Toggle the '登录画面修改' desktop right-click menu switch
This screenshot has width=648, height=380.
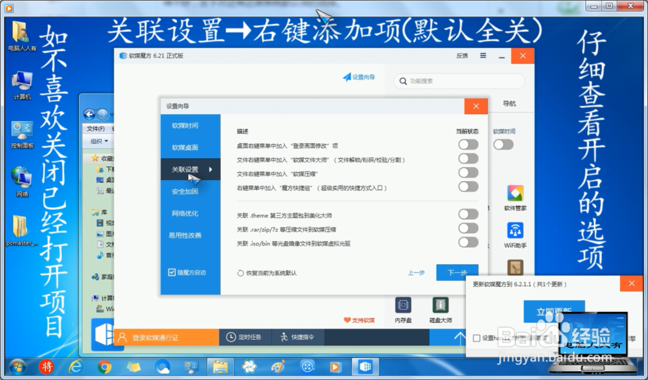[x=469, y=144]
